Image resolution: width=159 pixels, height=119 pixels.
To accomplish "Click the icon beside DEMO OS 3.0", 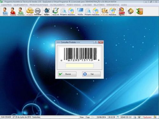I will (x=118, y=117).
